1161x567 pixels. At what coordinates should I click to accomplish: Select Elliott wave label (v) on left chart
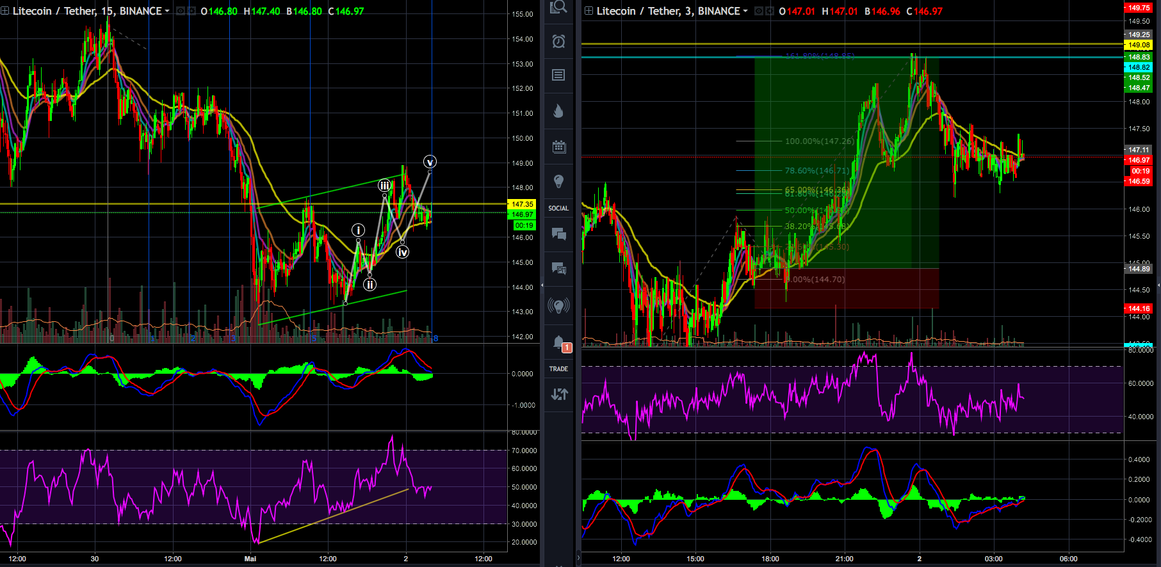[x=430, y=162]
